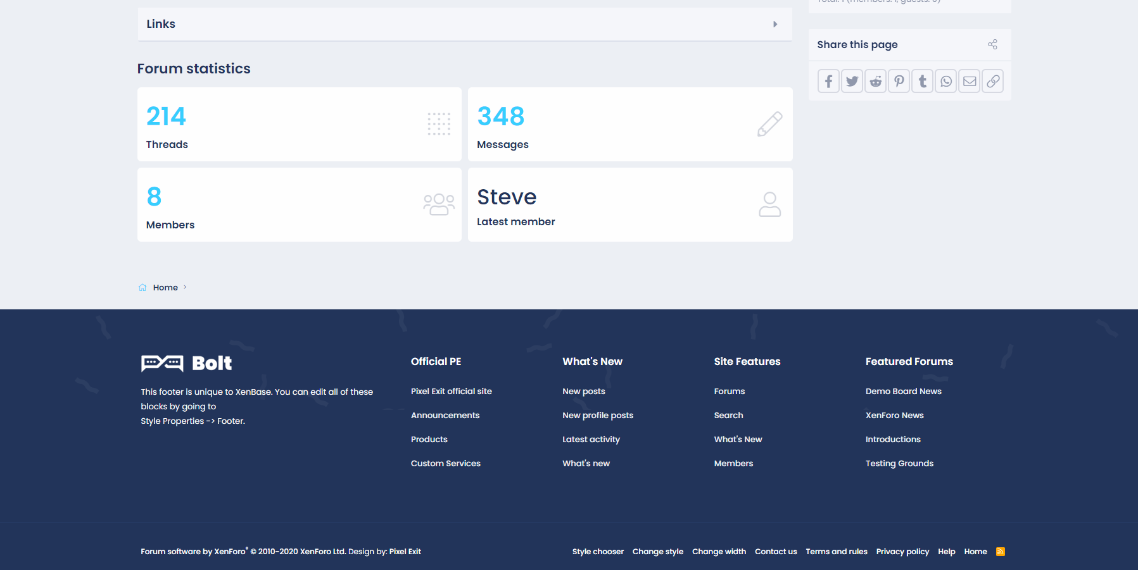Image resolution: width=1138 pixels, height=570 pixels.
Task: Share on Tumblr icon
Action: [x=922, y=82]
